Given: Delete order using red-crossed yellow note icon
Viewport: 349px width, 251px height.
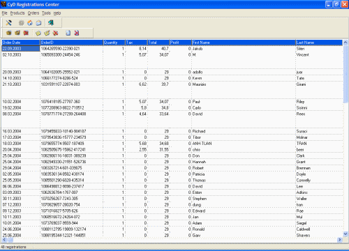Looking at the screenshot, I should pyautogui.click(x=55, y=33).
